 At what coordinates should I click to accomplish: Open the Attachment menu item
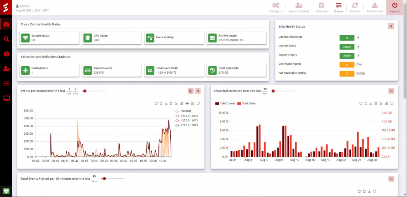pyautogui.click(x=375, y=7)
